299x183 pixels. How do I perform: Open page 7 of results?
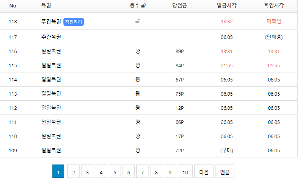(143, 171)
